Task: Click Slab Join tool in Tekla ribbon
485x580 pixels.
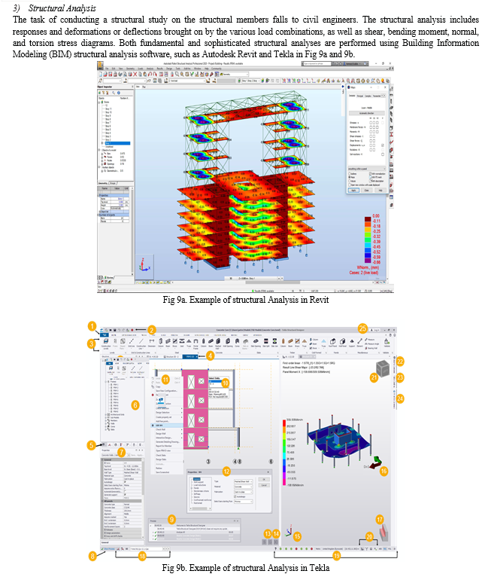Action: click(274, 343)
